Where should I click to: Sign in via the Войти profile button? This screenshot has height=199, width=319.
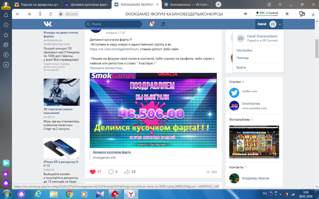click(6, 5)
